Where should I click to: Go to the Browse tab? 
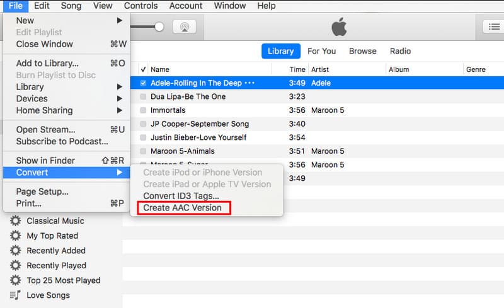[x=362, y=51]
